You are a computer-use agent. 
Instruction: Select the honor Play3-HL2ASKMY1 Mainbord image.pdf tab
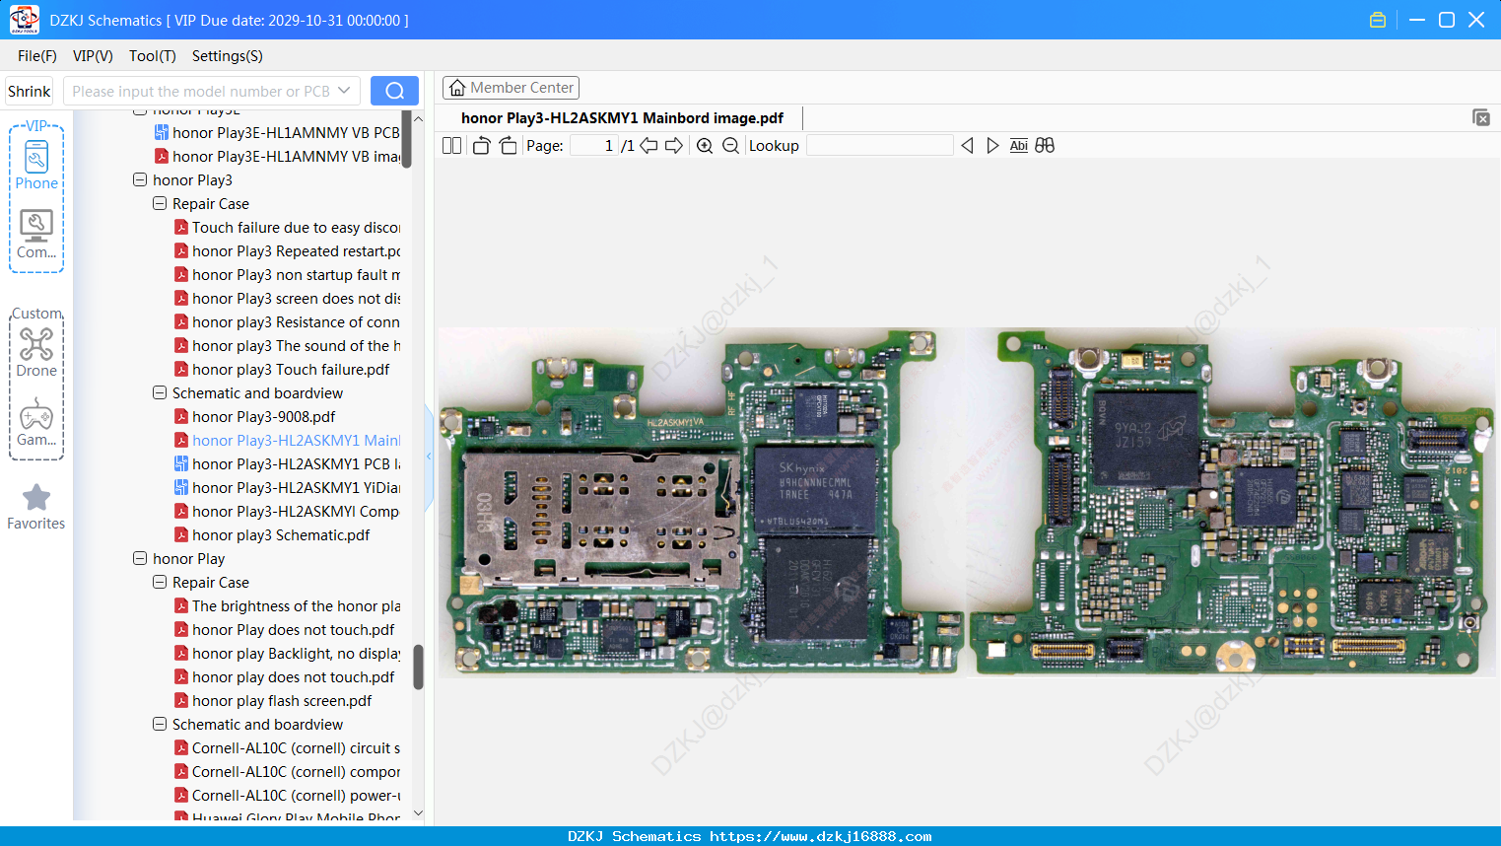click(x=622, y=118)
